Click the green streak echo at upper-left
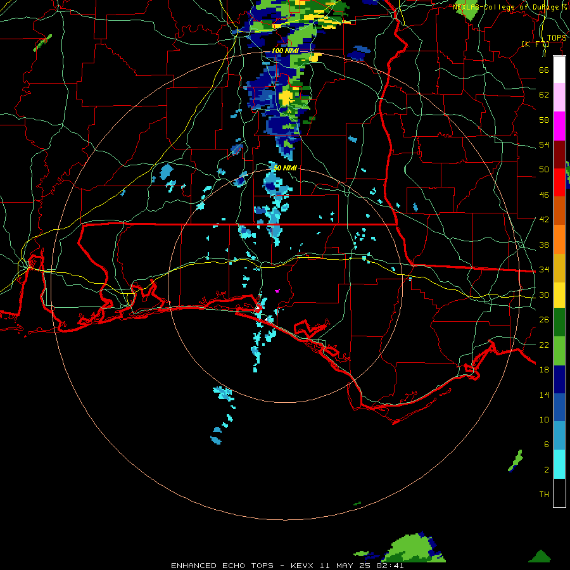 point(42,43)
